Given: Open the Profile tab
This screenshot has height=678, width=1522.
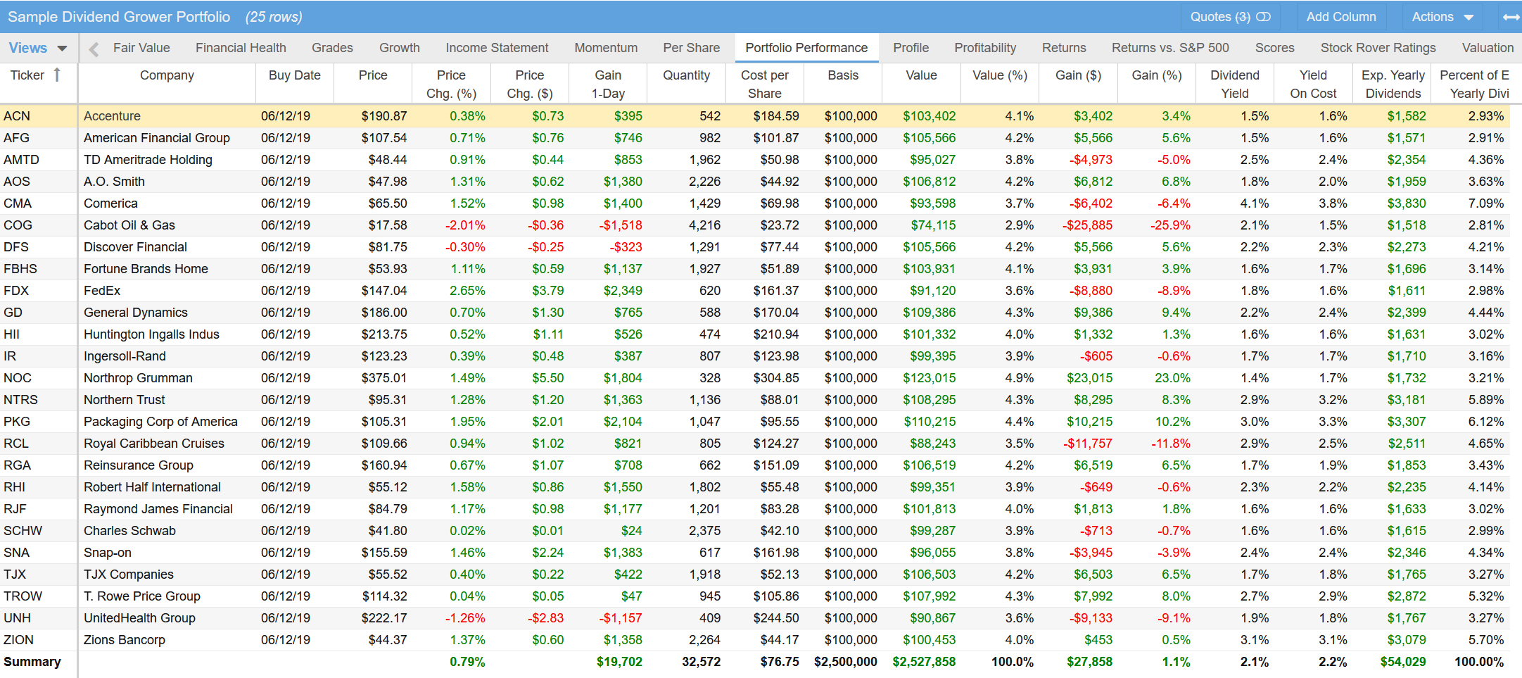Looking at the screenshot, I should (911, 48).
